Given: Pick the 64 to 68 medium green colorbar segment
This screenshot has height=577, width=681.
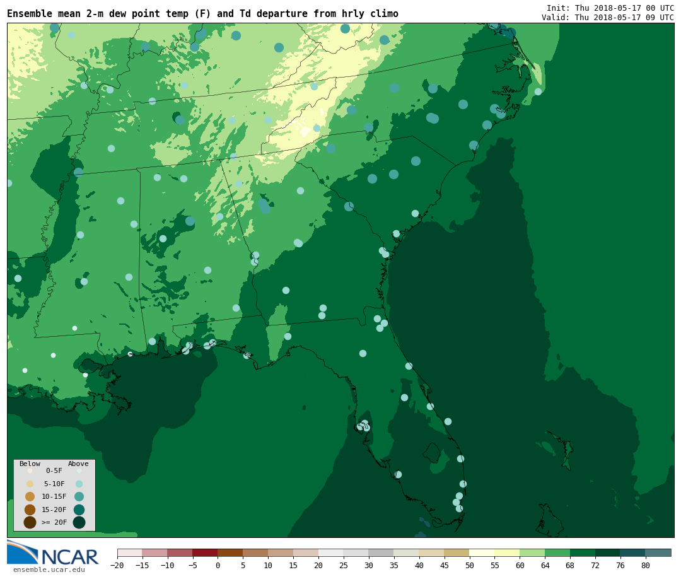Looking at the screenshot, I should click(x=557, y=552).
